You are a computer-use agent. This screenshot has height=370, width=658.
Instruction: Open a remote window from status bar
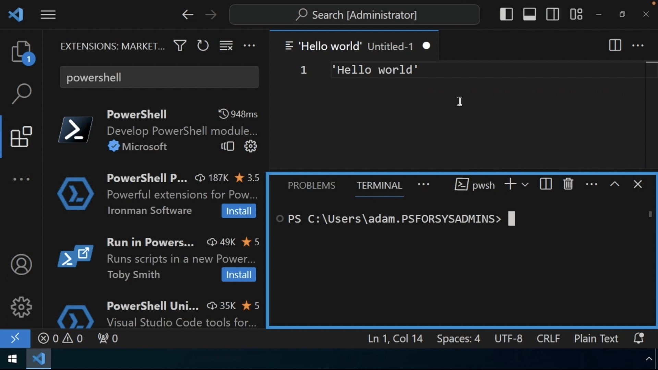(15, 339)
